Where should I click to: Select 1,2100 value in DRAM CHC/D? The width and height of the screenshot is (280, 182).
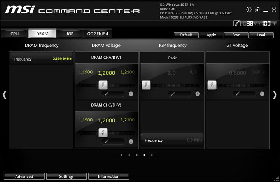click(128, 120)
